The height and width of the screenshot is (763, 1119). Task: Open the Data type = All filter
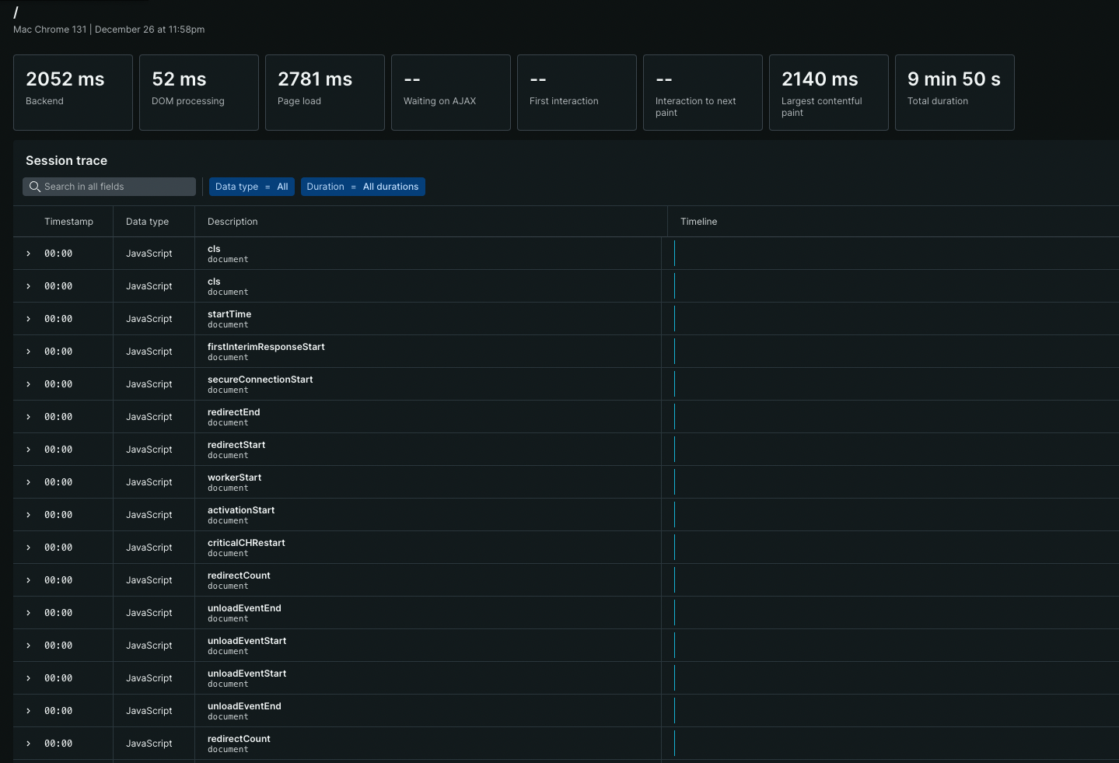252,187
